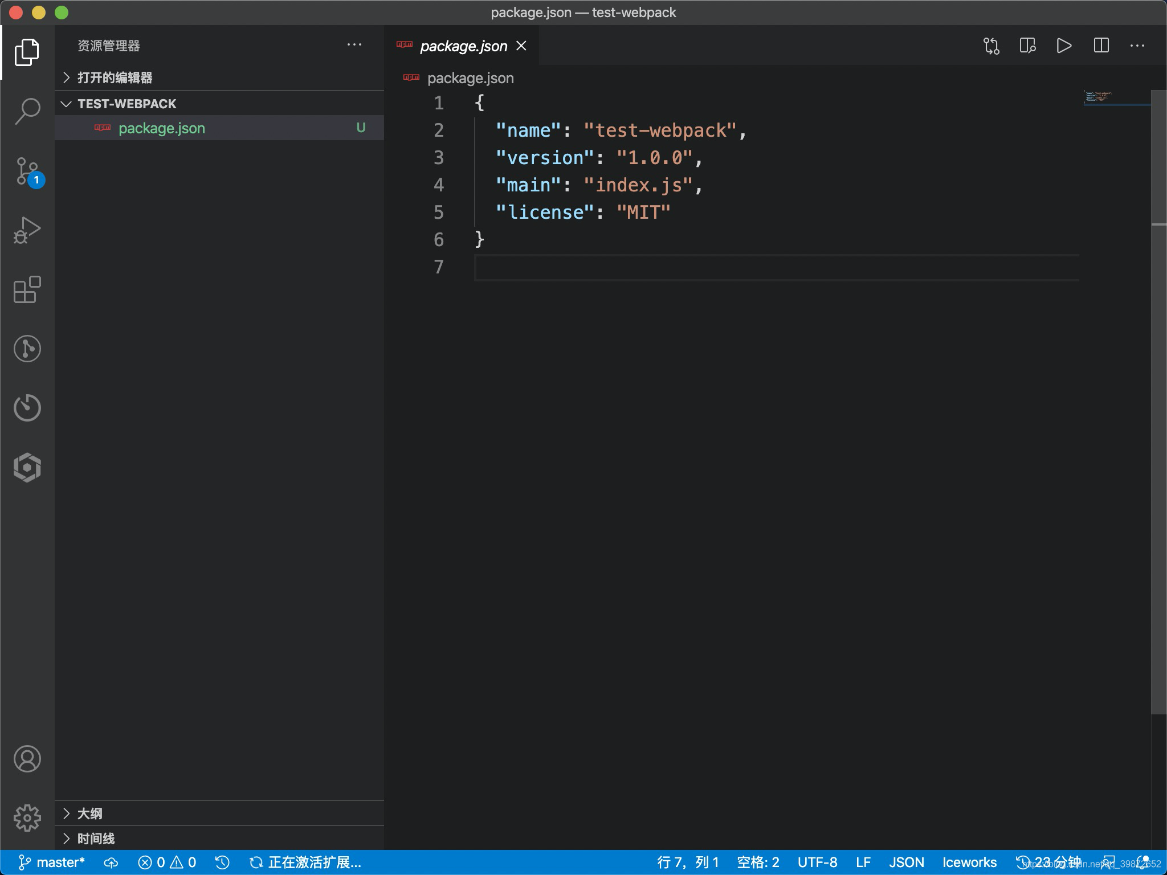Open Explorer panel's more actions ellipsis
Image resolution: width=1167 pixels, height=875 pixels.
[354, 44]
